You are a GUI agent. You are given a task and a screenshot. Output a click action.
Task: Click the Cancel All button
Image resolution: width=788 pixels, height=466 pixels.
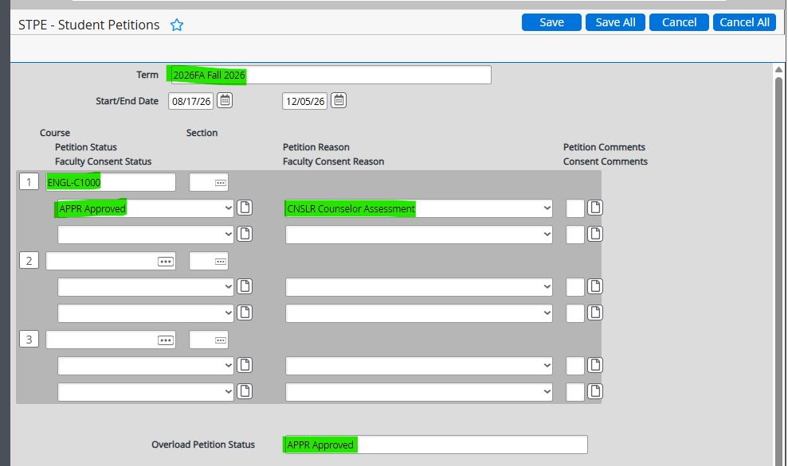[743, 21]
